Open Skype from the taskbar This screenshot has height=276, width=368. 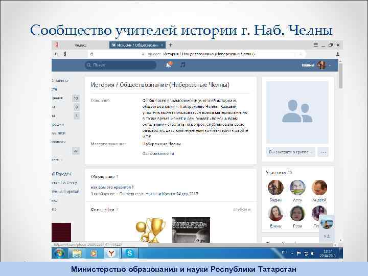tap(129, 253)
